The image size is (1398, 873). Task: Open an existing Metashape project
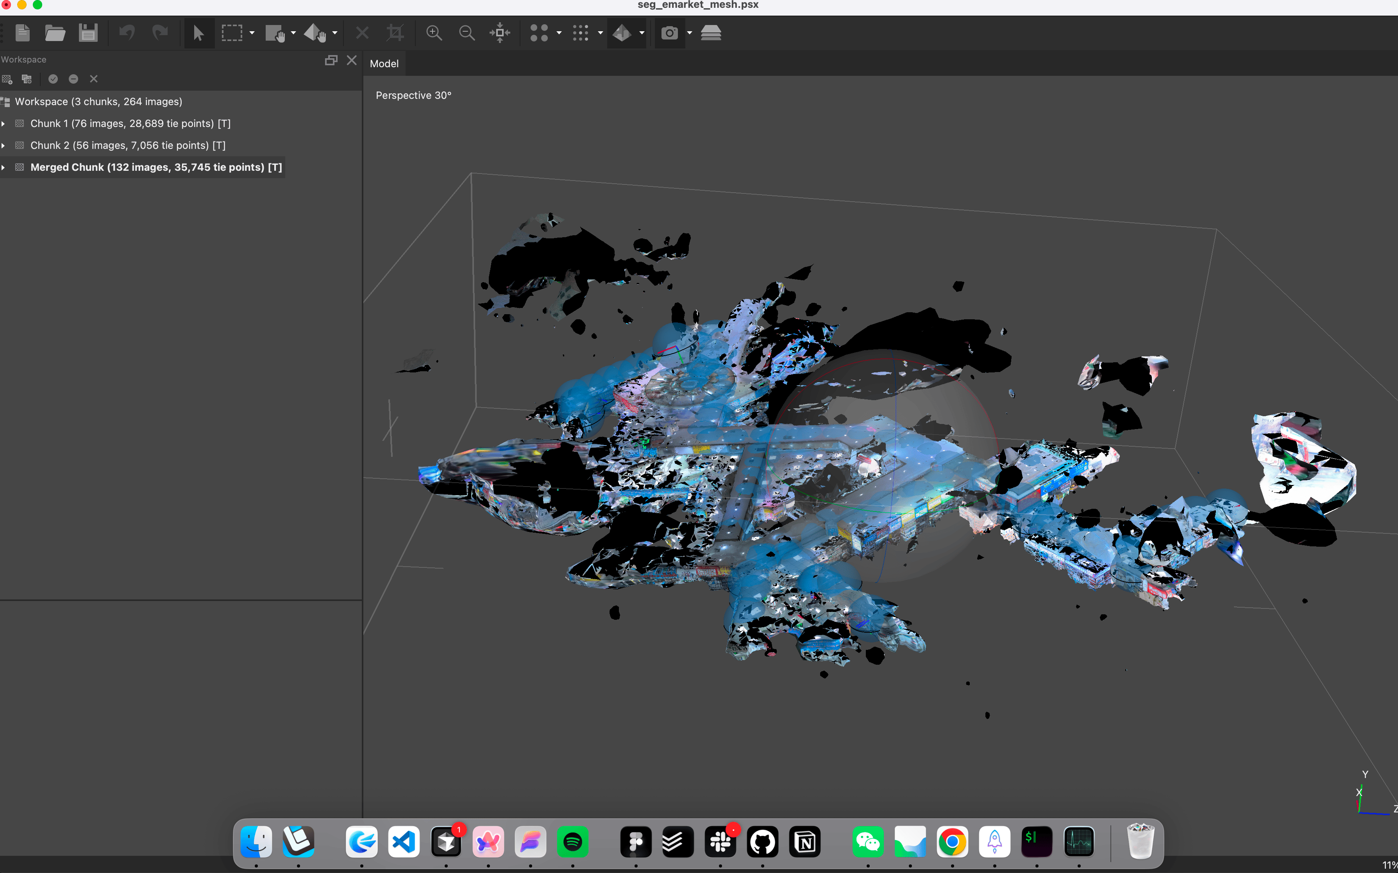tap(55, 33)
